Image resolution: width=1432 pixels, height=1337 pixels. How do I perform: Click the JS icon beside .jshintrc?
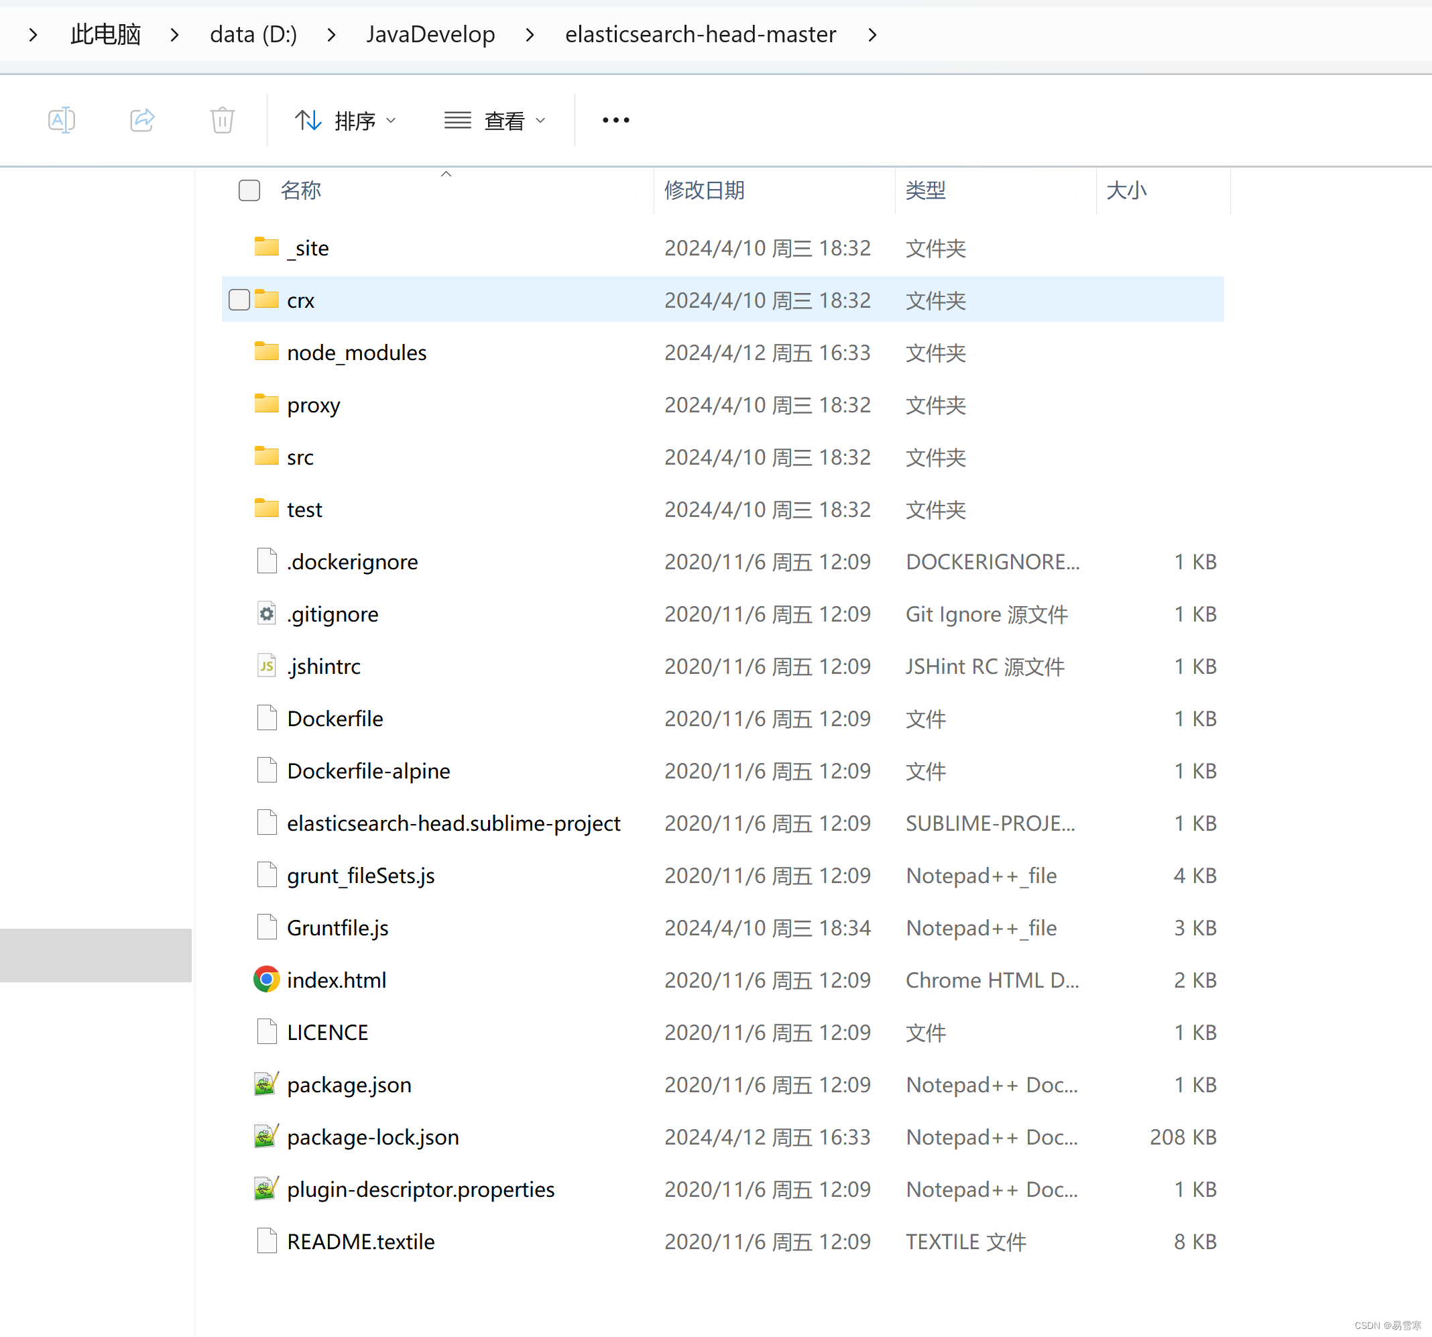[265, 665]
